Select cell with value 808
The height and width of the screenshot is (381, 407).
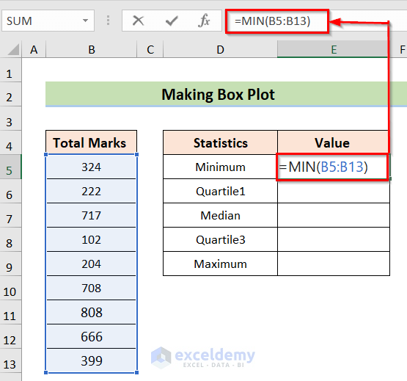[92, 313]
